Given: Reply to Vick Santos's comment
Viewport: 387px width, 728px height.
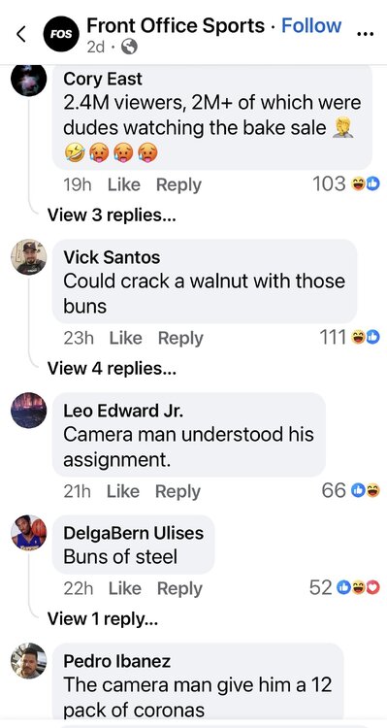Looking at the screenshot, I should tap(180, 338).
